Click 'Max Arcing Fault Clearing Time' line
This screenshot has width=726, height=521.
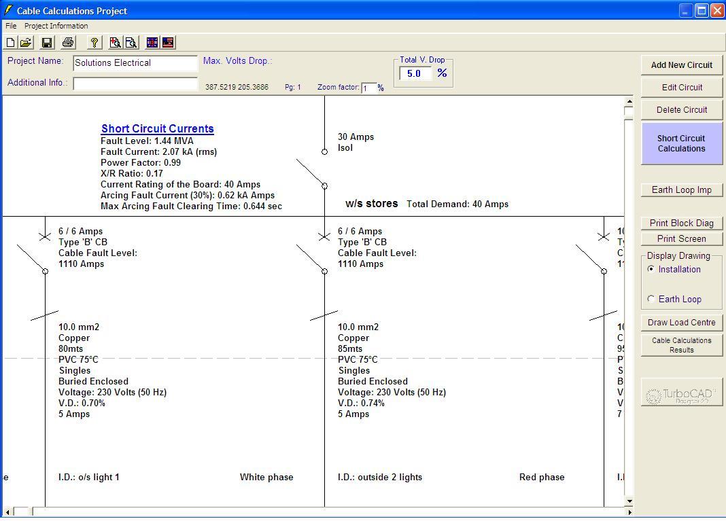191,206
